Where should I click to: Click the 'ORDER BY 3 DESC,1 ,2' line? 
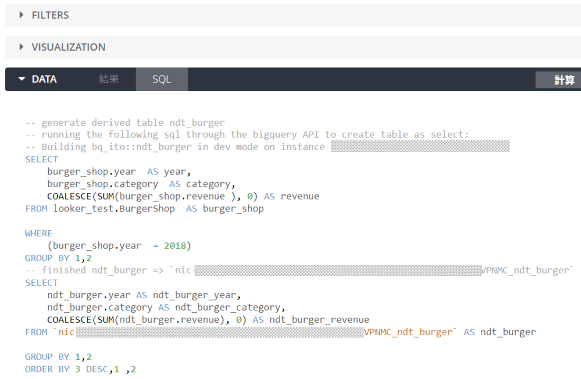pos(80,370)
